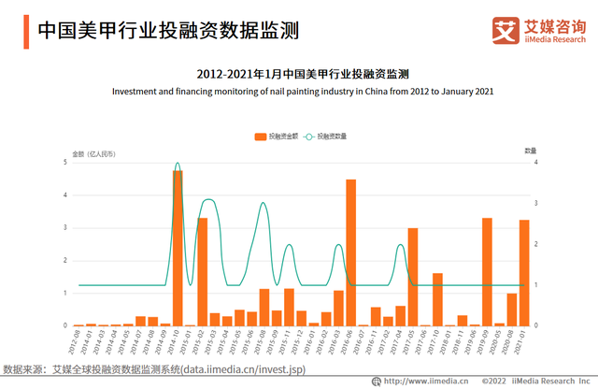The width and height of the screenshot is (598, 389).
Task: Click the 2021-01 orange bar
Action: (524, 273)
